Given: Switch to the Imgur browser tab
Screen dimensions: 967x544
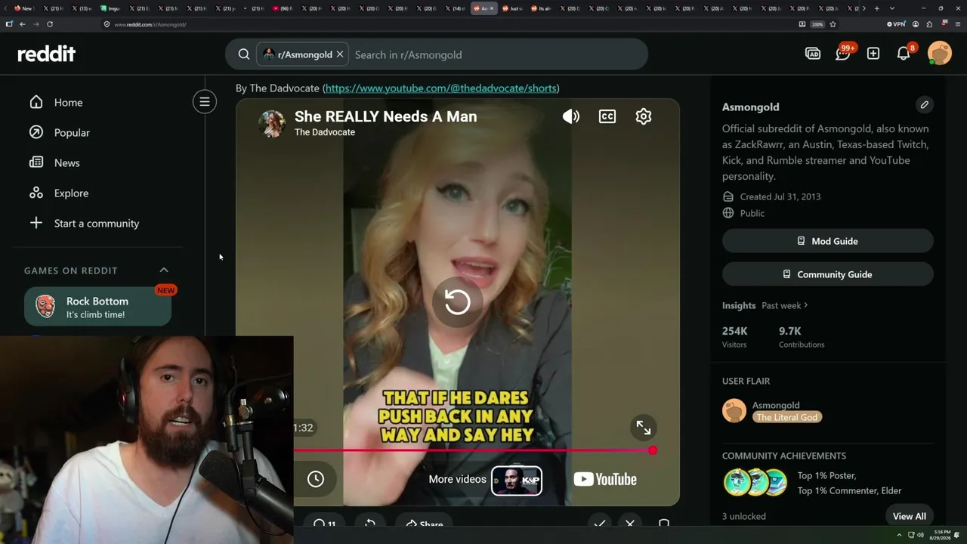Looking at the screenshot, I should pos(110,8).
